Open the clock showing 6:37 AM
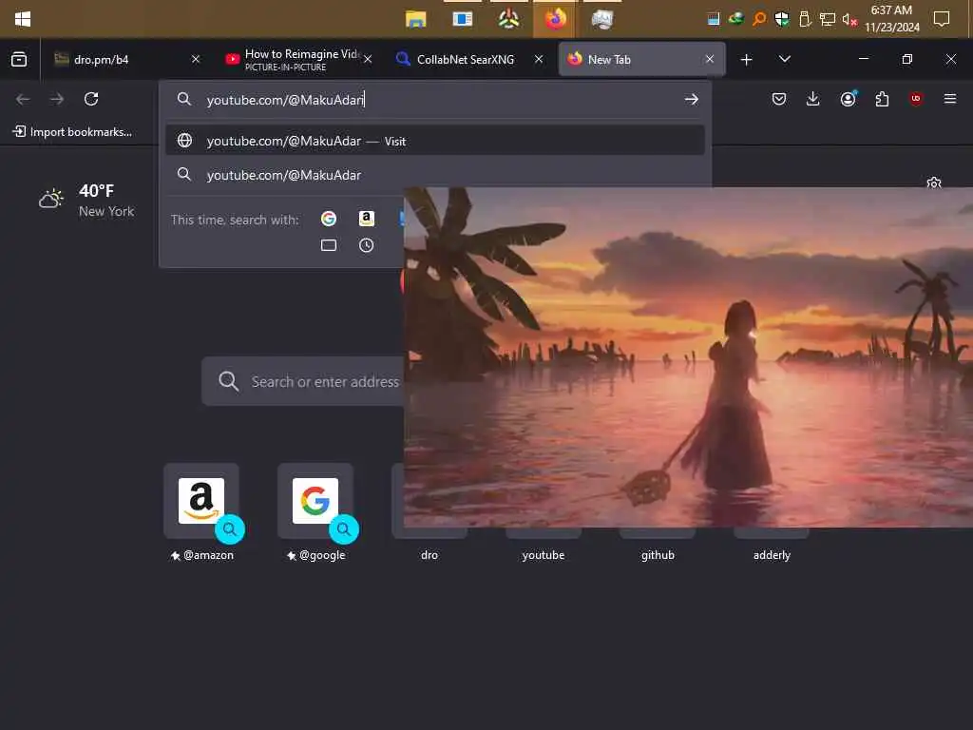This screenshot has width=973, height=730. click(891, 19)
